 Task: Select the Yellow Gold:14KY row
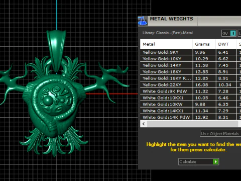point(190,65)
